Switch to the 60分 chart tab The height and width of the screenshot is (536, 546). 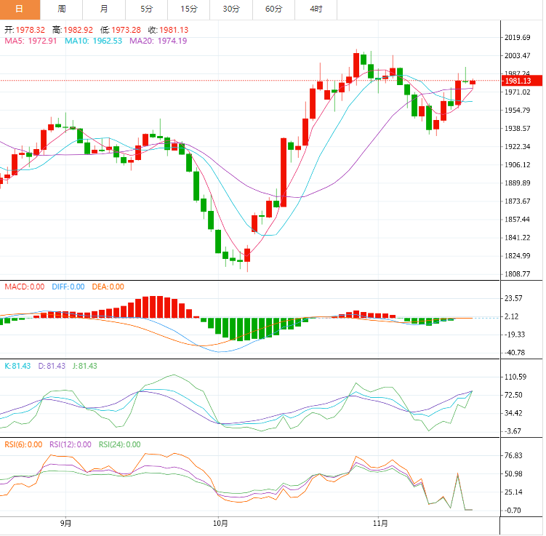(273, 9)
